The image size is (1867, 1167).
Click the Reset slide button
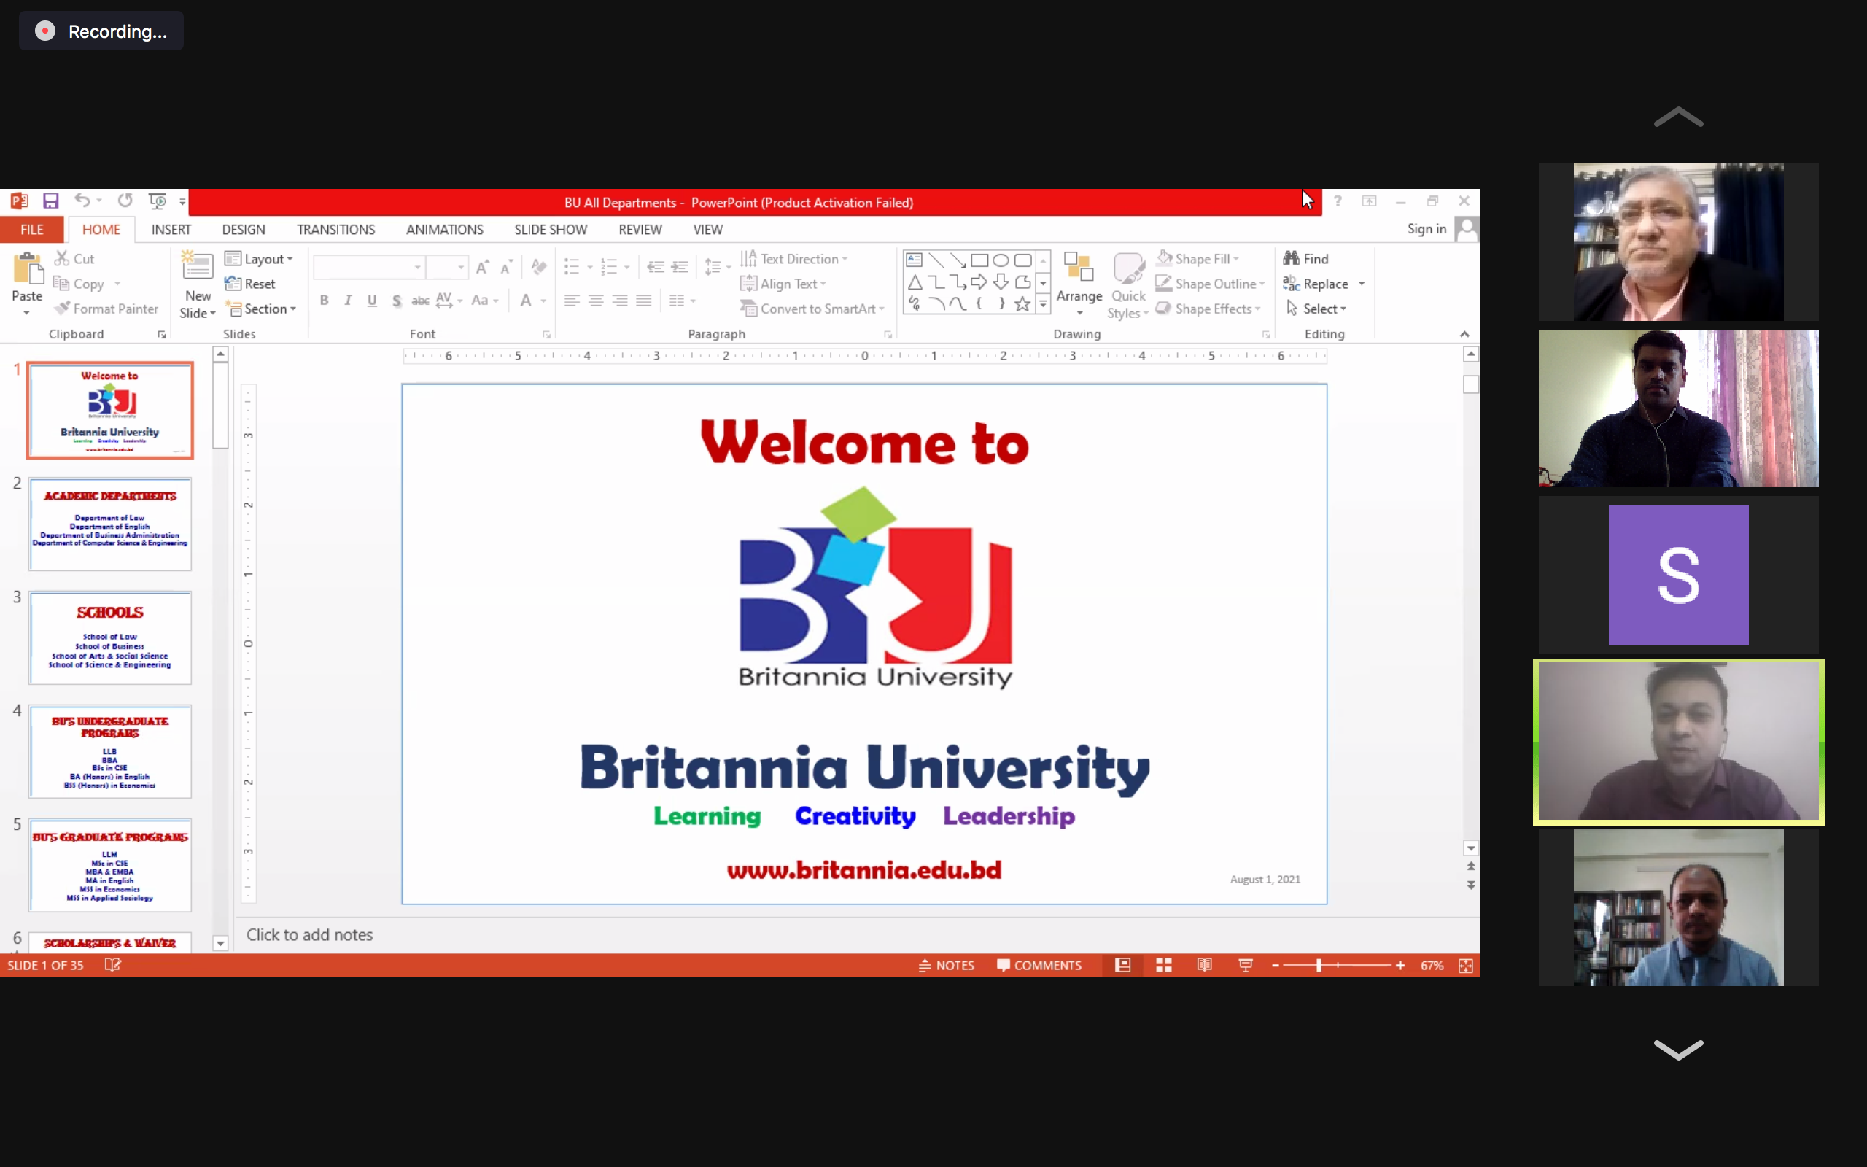click(250, 284)
